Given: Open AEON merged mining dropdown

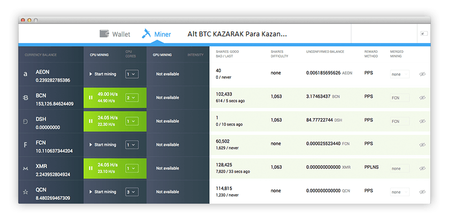Looking at the screenshot, I should click(400, 74).
